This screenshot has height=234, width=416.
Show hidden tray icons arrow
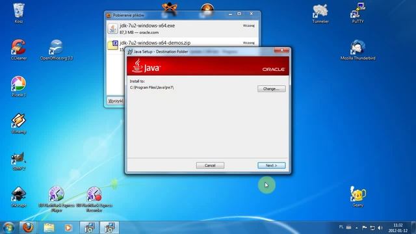pyautogui.click(x=357, y=227)
